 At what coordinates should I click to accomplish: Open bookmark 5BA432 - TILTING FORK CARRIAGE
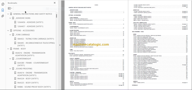point(36,39)
